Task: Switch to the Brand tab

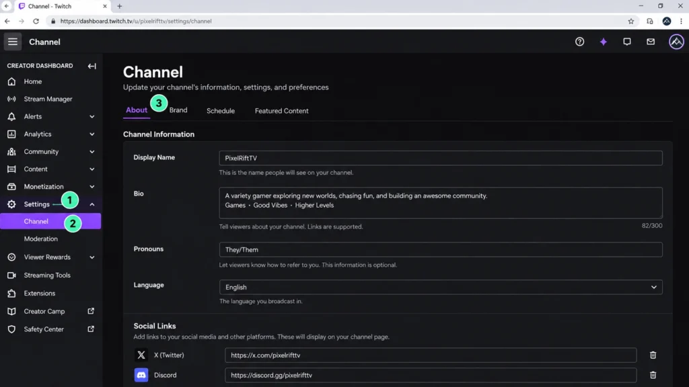Action: (178, 110)
